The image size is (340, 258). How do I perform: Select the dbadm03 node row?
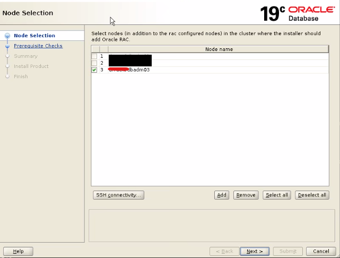pos(210,70)
